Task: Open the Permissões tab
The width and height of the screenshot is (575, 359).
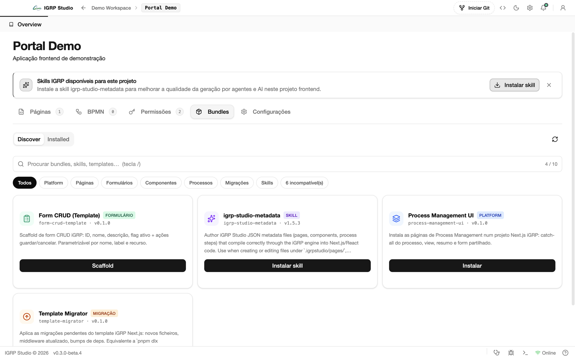Action: [156, 112]
